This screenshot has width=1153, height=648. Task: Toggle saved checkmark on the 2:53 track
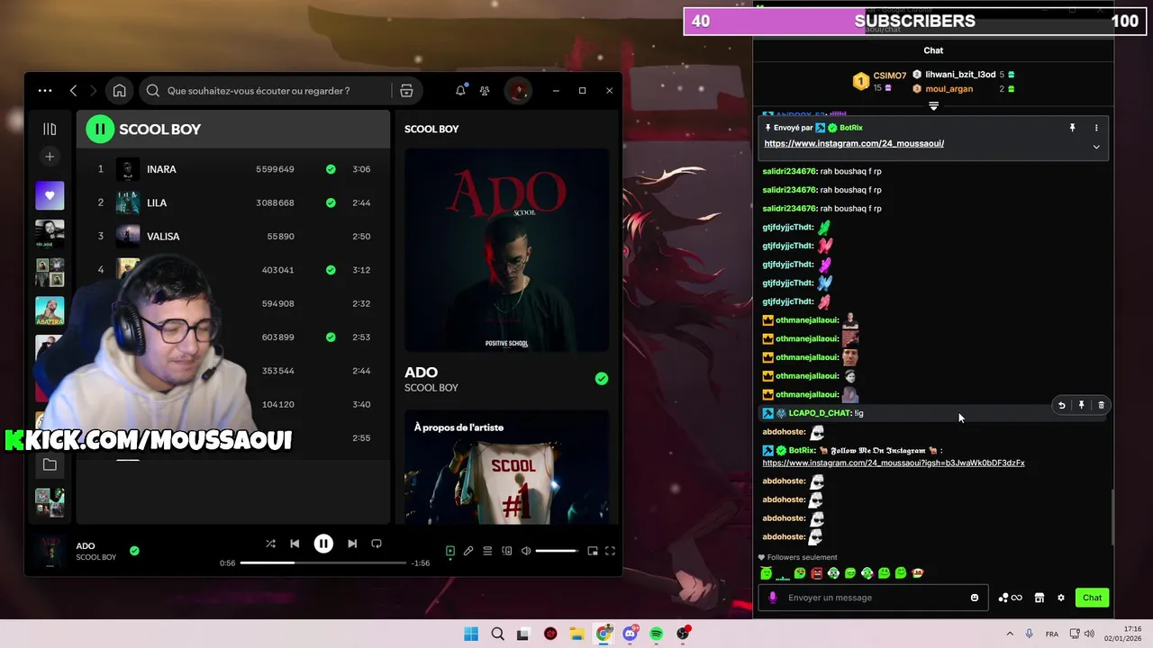pos(331,337)
